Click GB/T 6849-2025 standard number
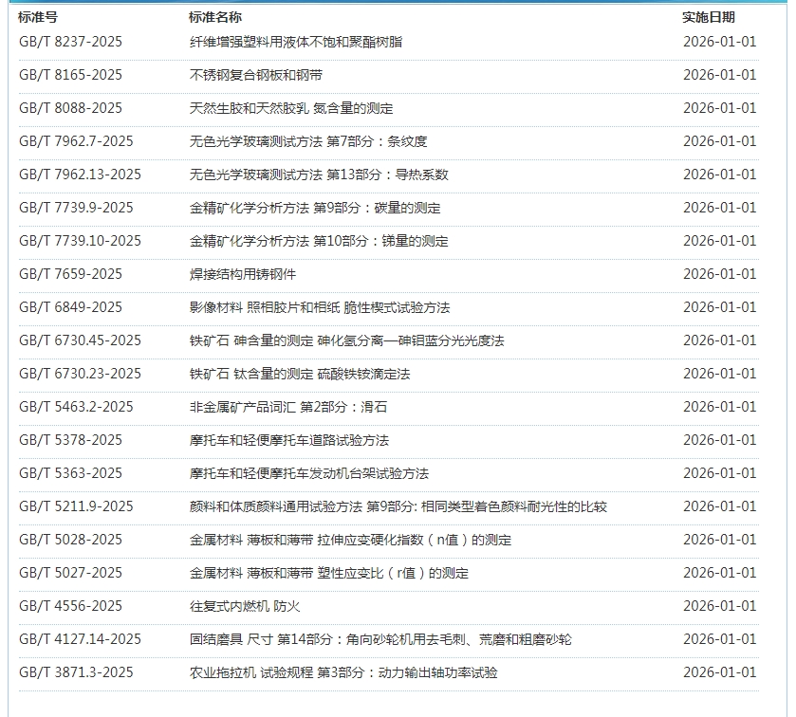The image size is (796, 717). tap(70, 307)
